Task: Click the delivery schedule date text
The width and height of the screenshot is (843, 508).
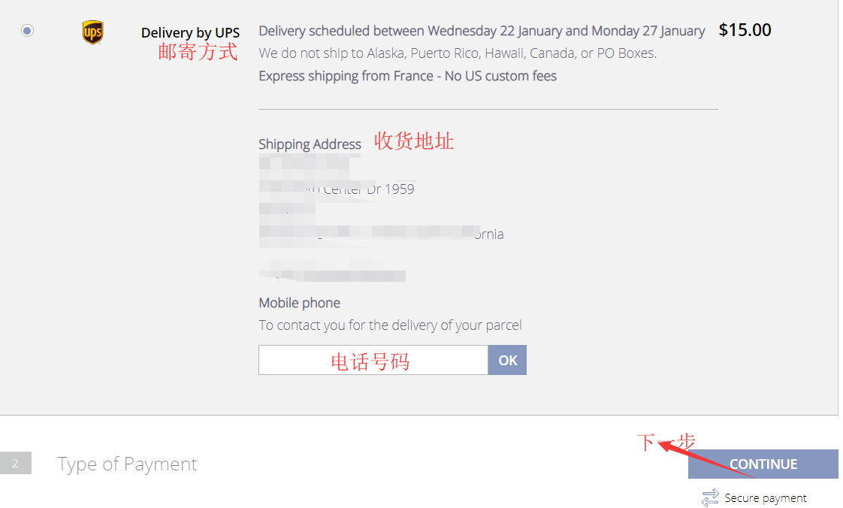Action: click(482, 31)
